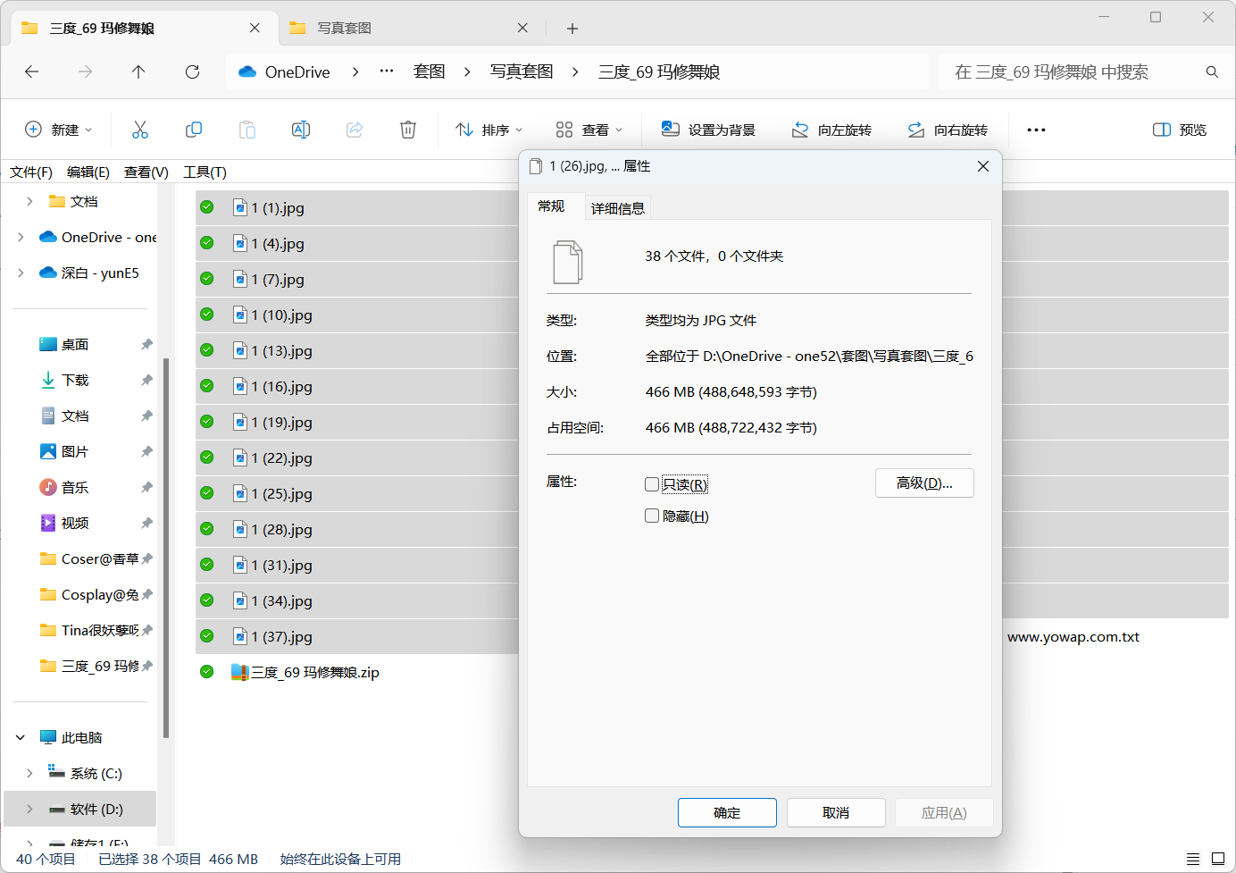Rotate the selected images right

coord(949,130)
